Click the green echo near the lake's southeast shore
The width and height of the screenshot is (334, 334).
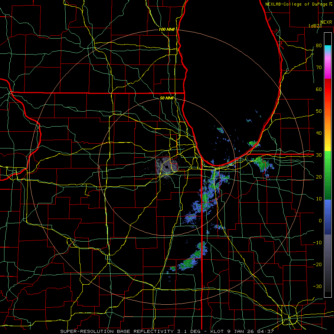point(253,143)
